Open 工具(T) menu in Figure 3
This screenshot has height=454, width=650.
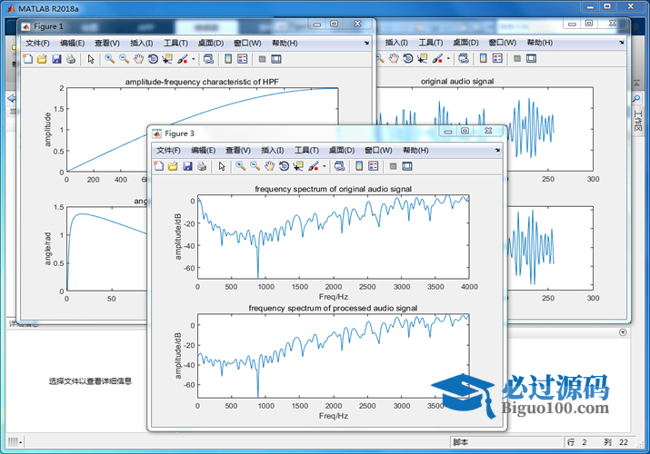(x=306, y=150)
